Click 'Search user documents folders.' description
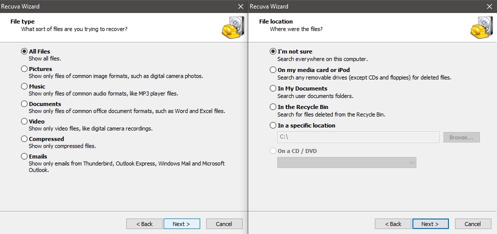 point(315,96)
